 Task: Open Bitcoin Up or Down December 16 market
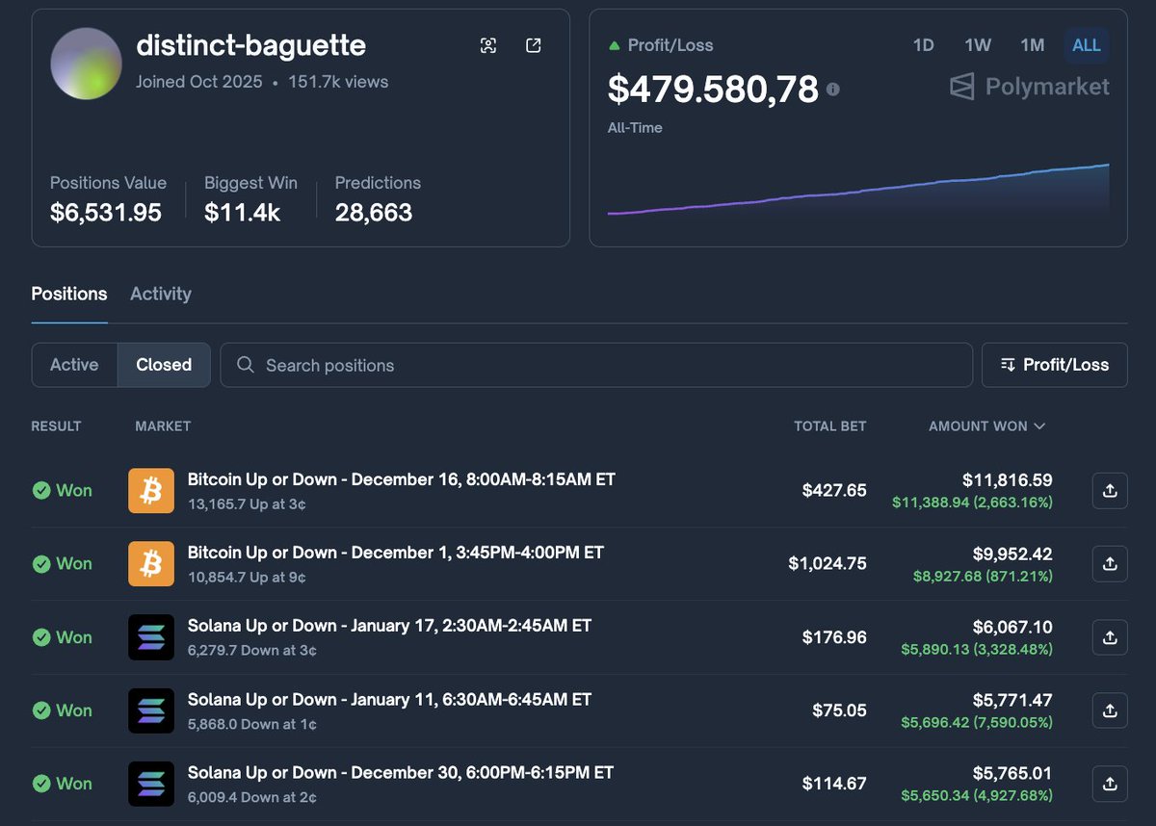pos(401,479)
